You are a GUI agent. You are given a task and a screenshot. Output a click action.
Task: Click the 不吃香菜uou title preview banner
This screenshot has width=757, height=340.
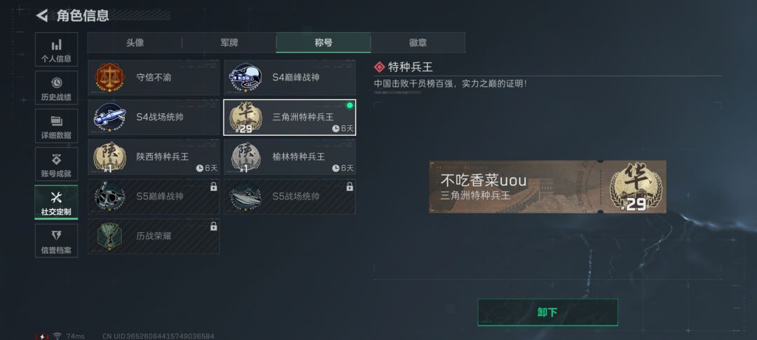(547, 187)
